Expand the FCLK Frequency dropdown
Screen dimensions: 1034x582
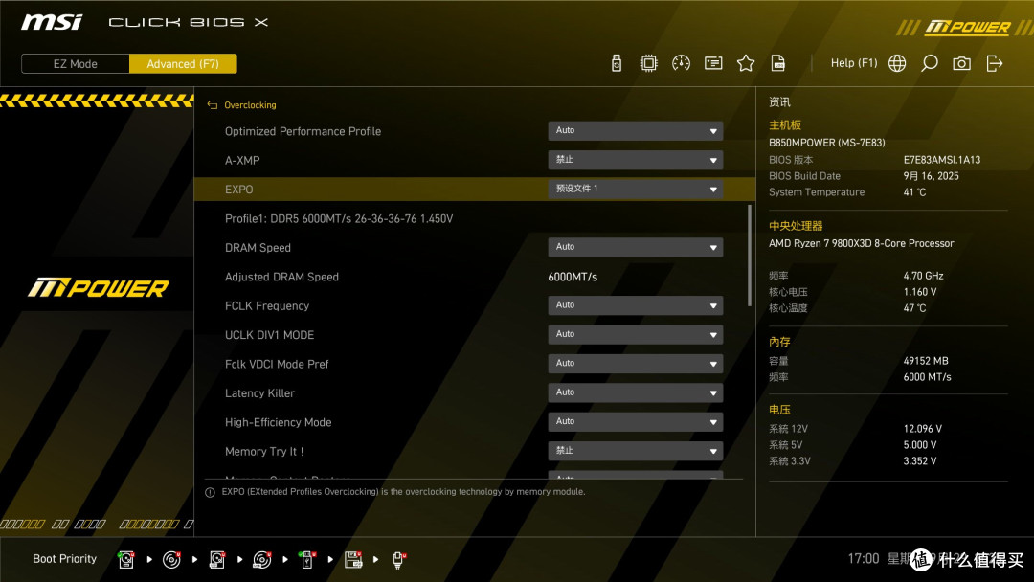pyautogui.click(x=635, y=305)
